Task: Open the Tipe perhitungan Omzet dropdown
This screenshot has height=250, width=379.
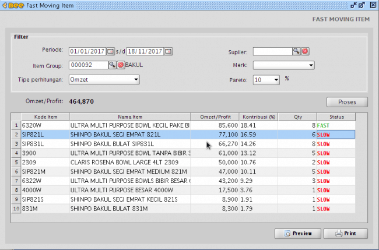Action: click(104, 79)
